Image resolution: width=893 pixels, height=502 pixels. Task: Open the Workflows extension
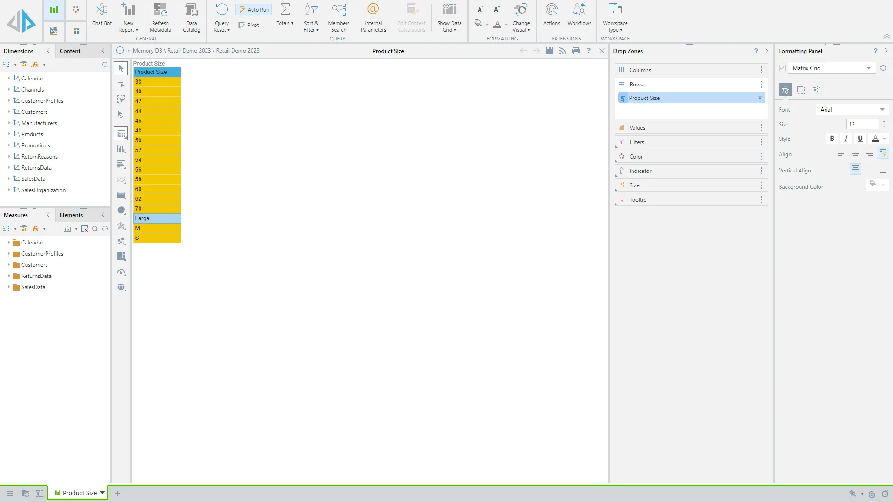point(579,15)
